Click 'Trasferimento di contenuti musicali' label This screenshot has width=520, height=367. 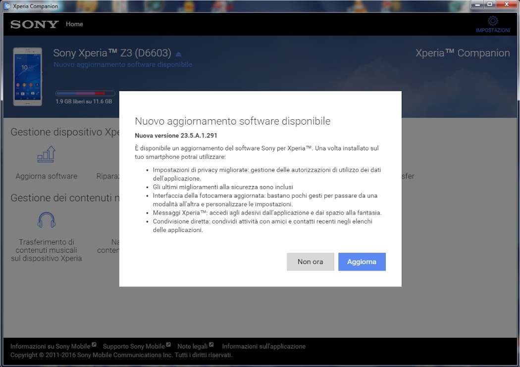[x=47, y=250]
